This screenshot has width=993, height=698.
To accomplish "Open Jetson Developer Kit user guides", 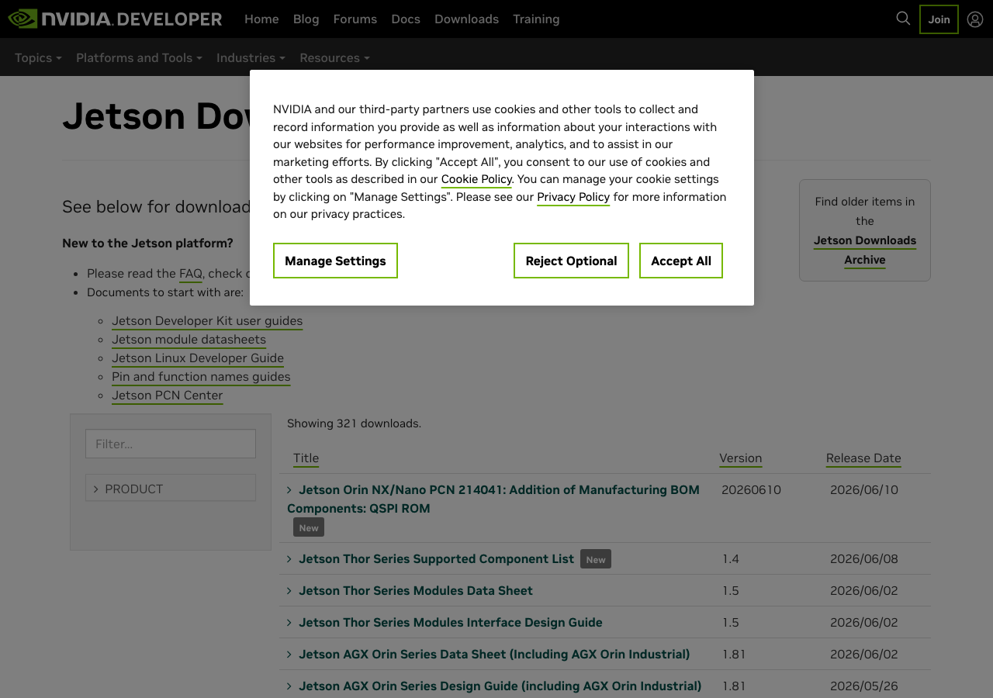I will click(x=207, y=320).
